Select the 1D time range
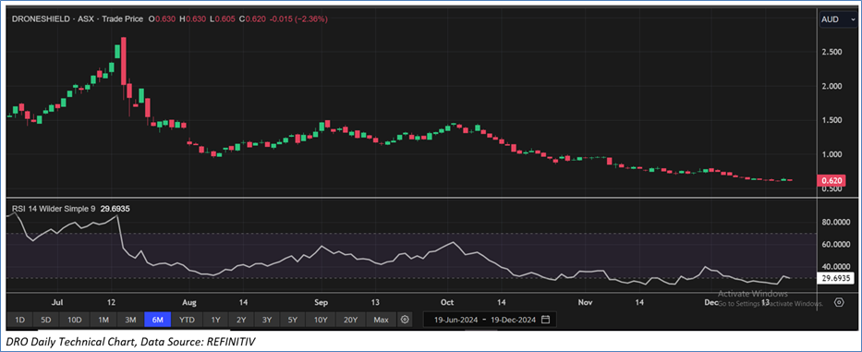Screen dimensions: 862x352 pos(19,320)
